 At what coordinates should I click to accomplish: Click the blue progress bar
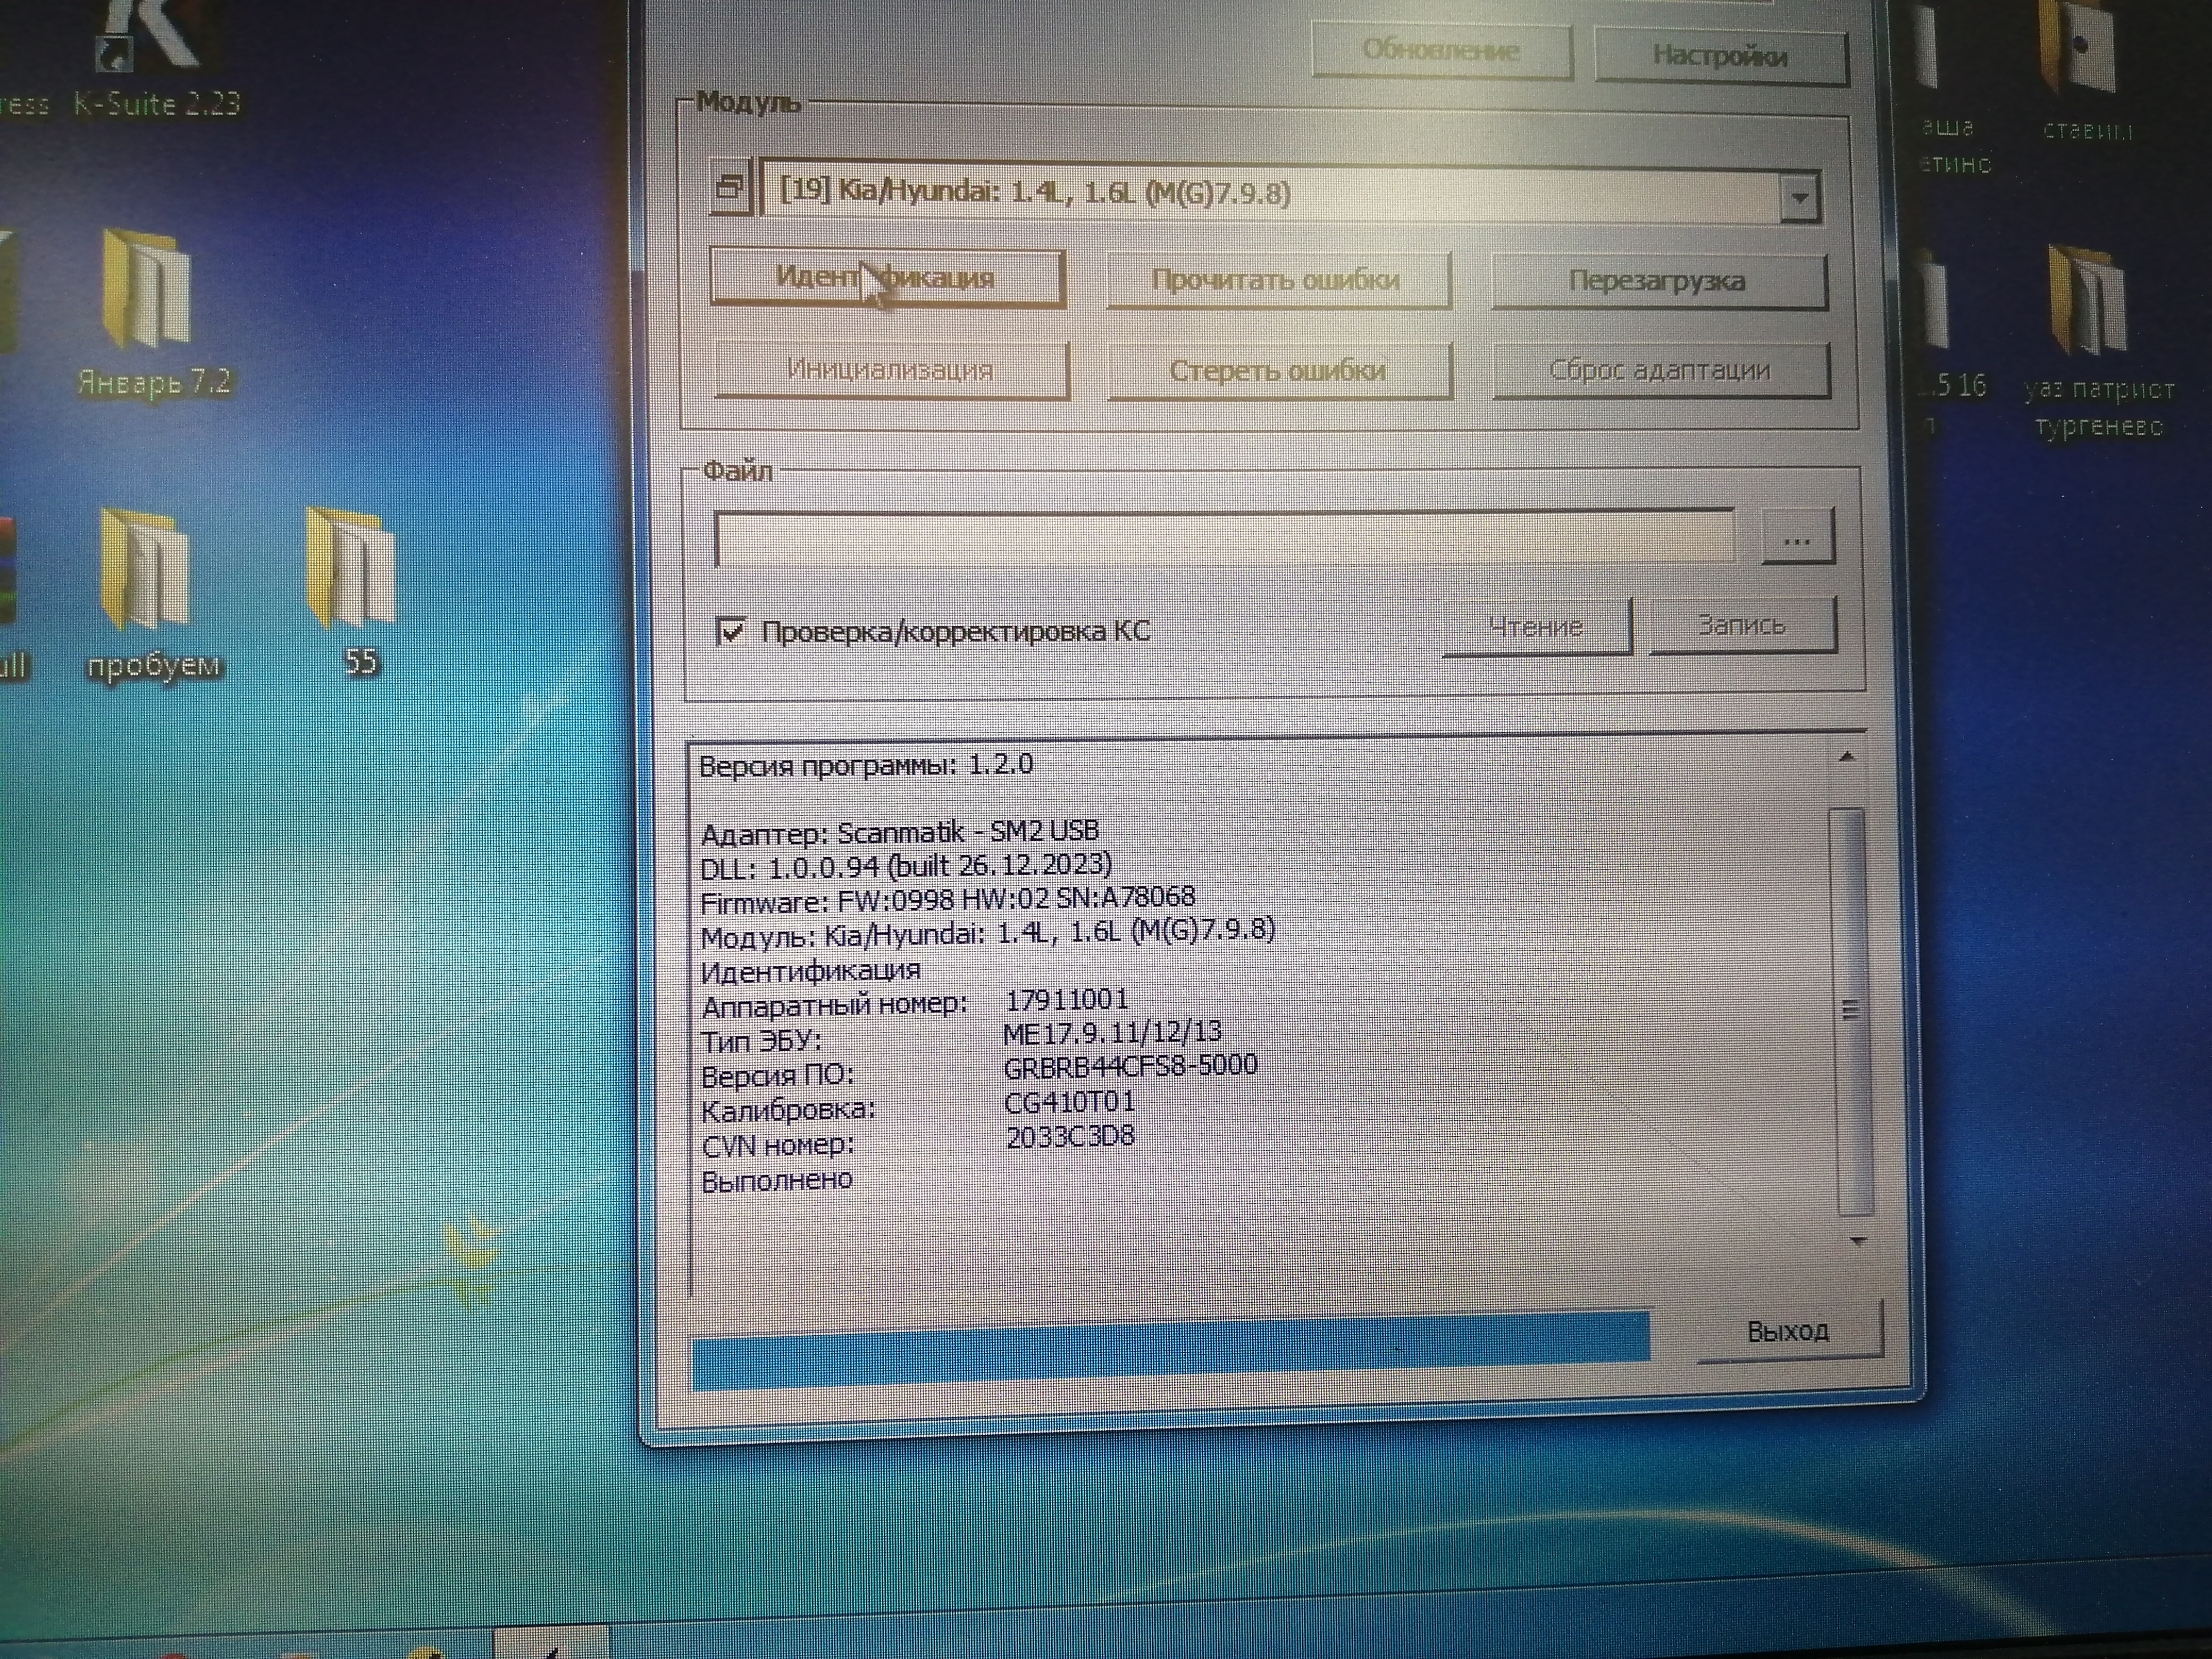click(x=1170, y=1350)
